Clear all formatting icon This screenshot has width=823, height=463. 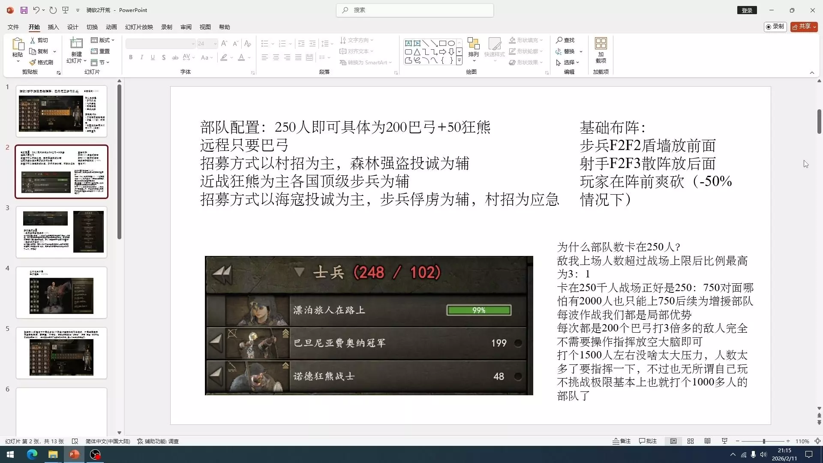[x=247, y=44]
